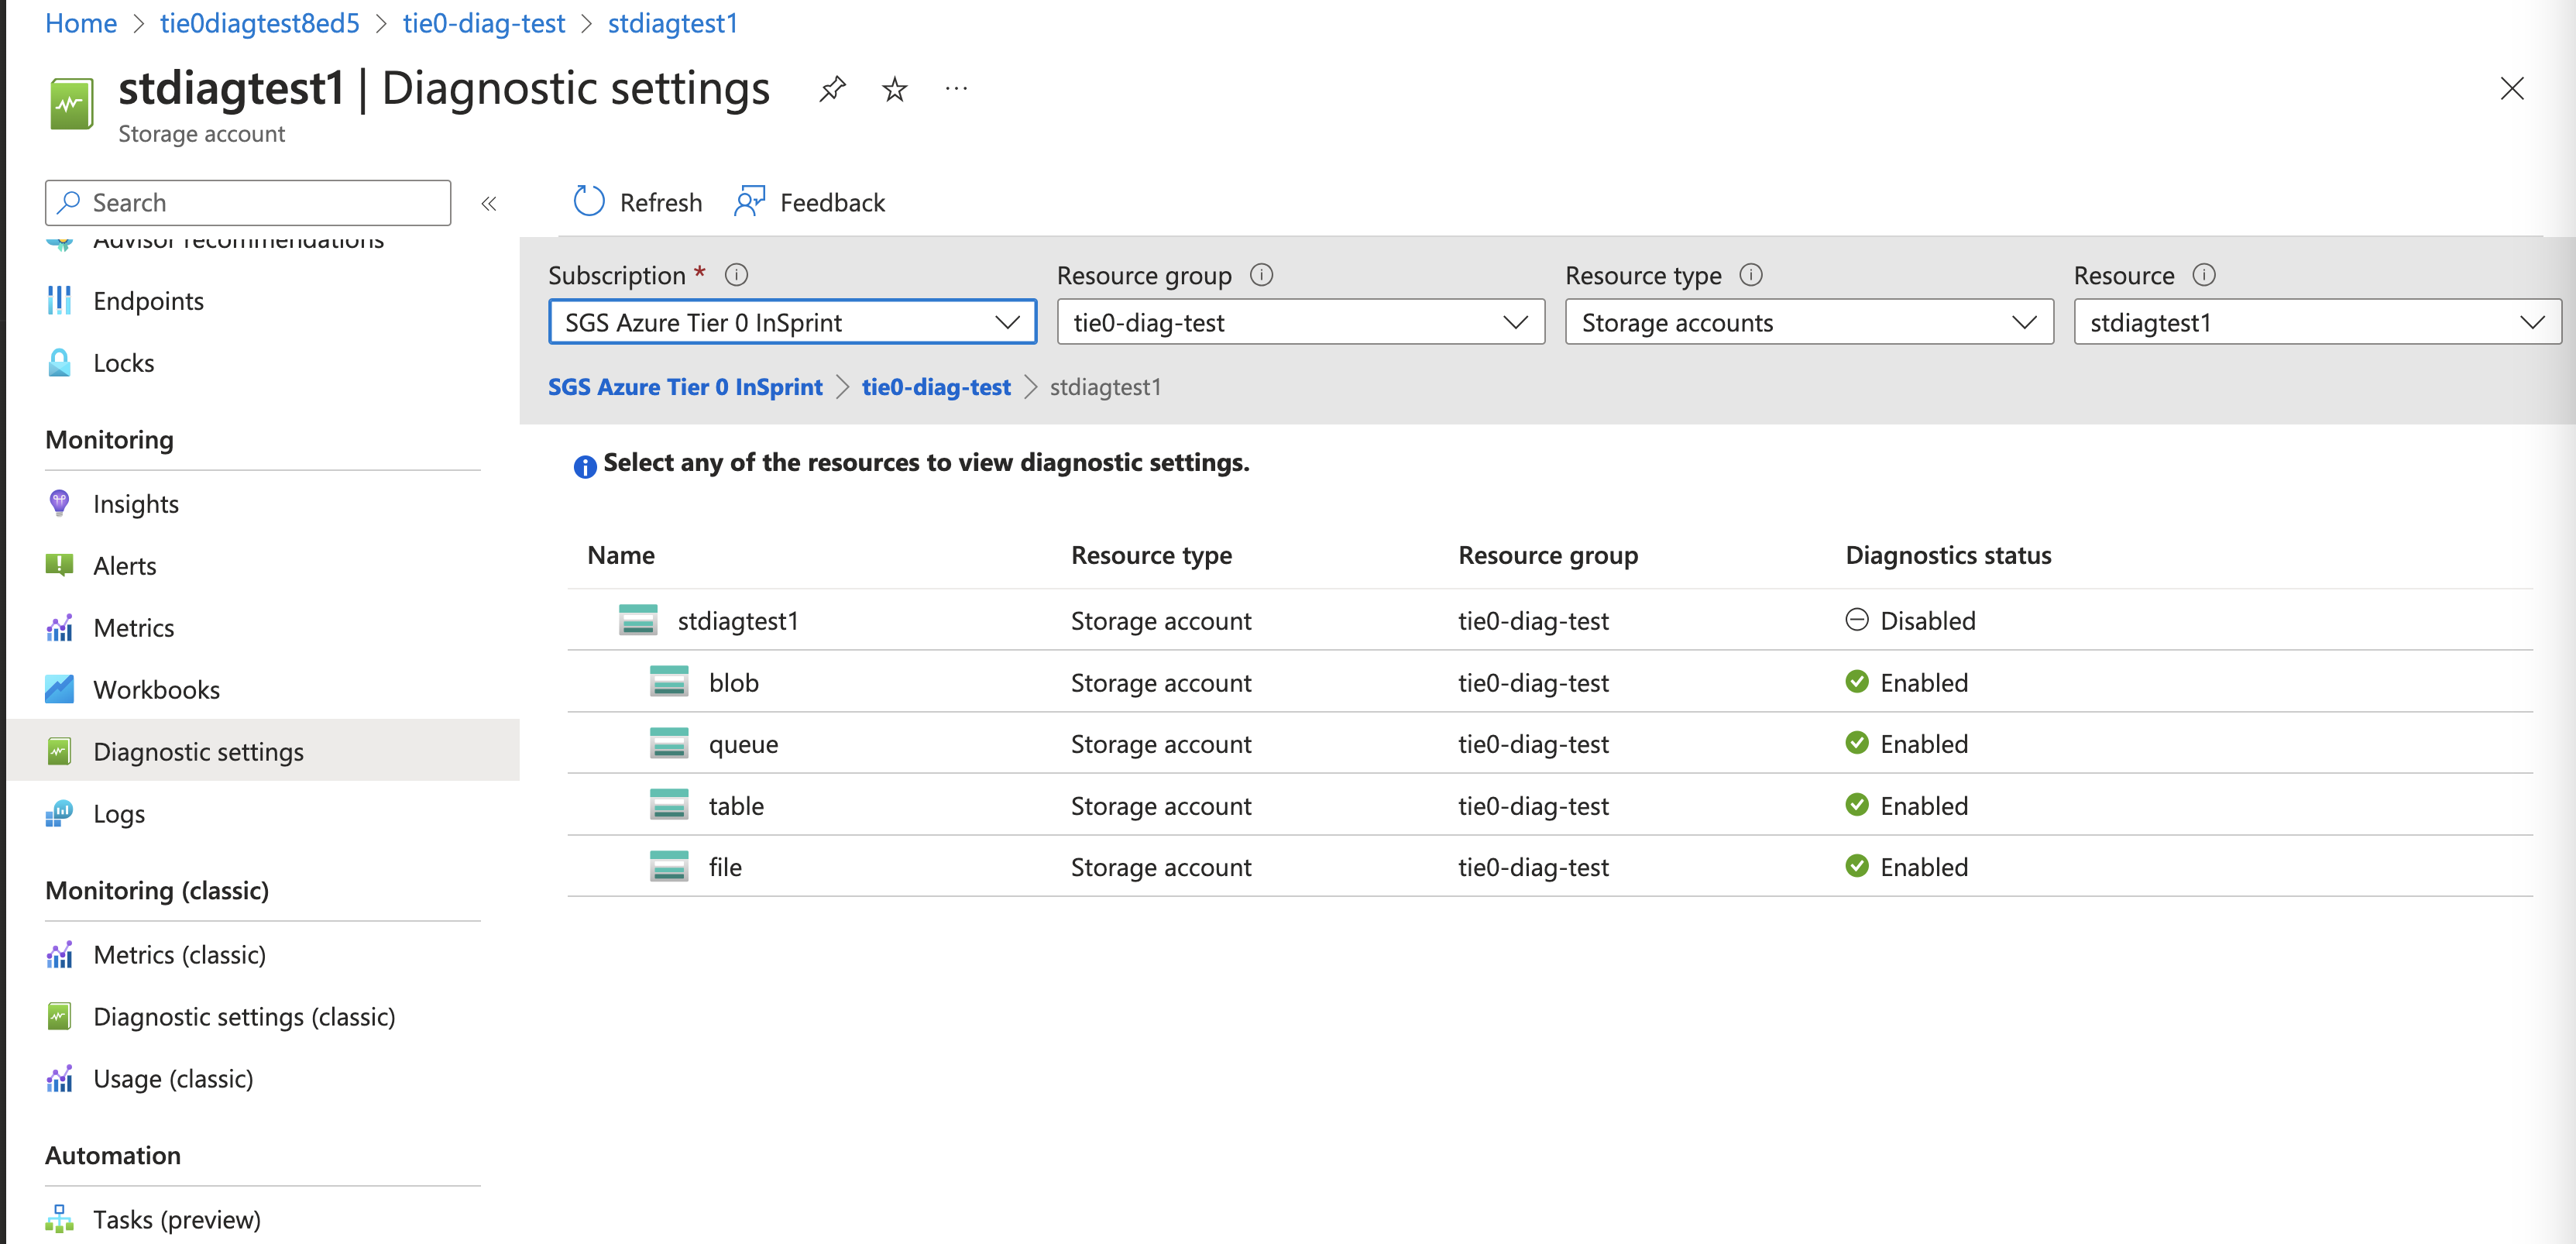Open tie0diagtest8ed5 breadcrumb link
2576x1244 pixels.
tap(260, 23)
